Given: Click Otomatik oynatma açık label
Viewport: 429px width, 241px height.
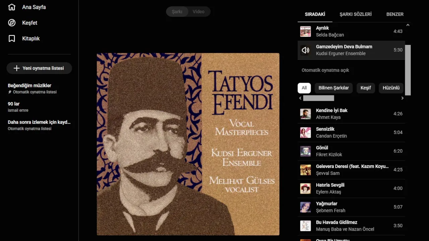Looking at the screenshot, I should click(x=325, y=70).
